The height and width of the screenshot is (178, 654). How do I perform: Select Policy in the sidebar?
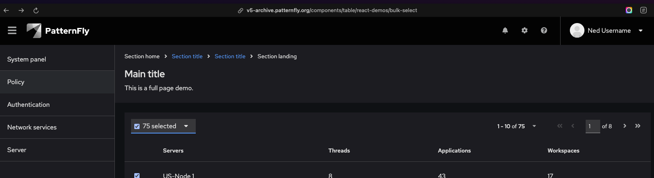tap(16, 82)
